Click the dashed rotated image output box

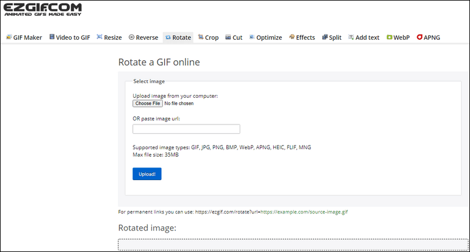point(293,244)
